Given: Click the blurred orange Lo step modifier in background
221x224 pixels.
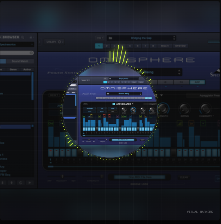Looking at the screenshot, I should coord(191,123).
